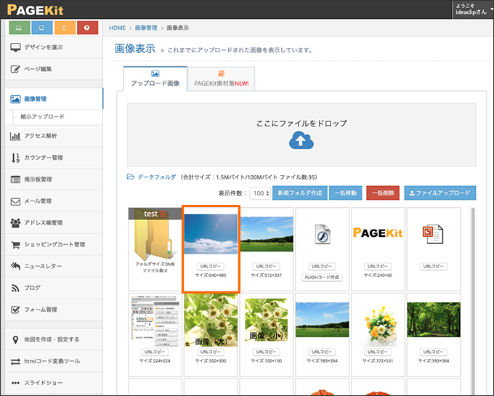Click the 新規フォルダ作成 button
Screen dimensions: 494x396
(299, 193)
